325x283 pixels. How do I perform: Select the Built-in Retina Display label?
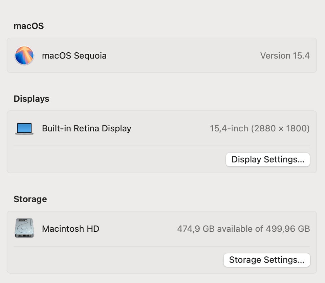pos(86,128)
